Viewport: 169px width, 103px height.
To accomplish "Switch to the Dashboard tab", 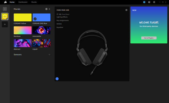I will click(x=23, y=2).
